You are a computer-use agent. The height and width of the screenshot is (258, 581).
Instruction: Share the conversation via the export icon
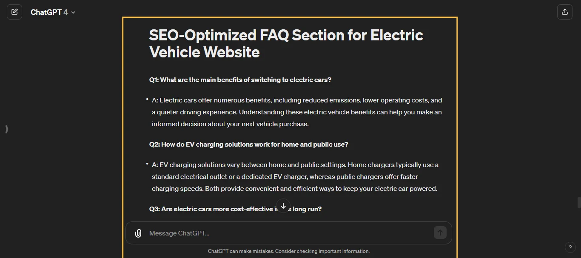[565, 11]
